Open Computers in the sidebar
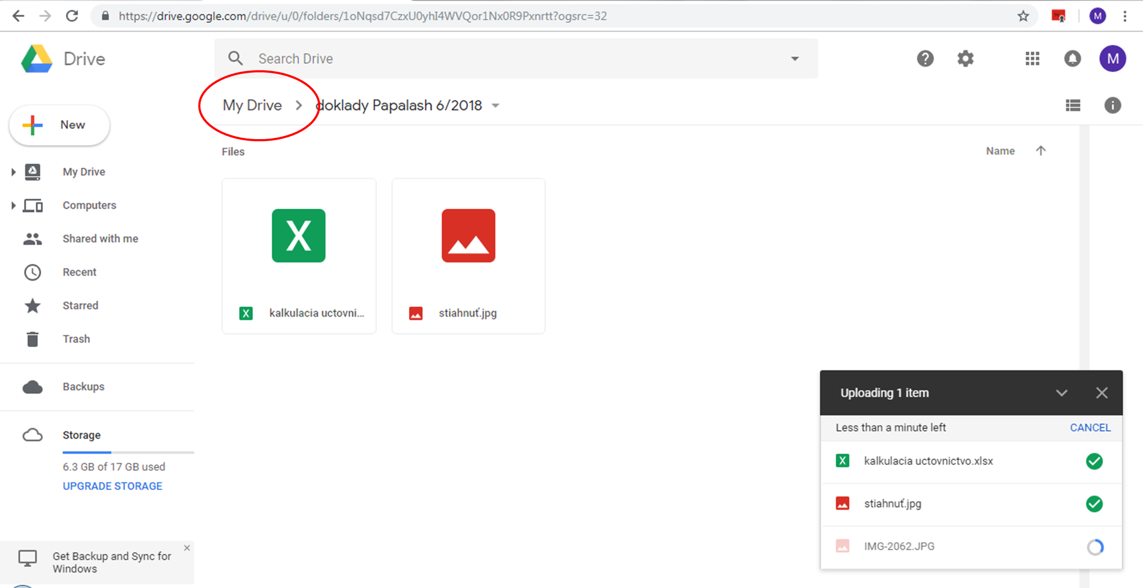The width and height of the screenshot is (1143, 588). tap(89, 205)
